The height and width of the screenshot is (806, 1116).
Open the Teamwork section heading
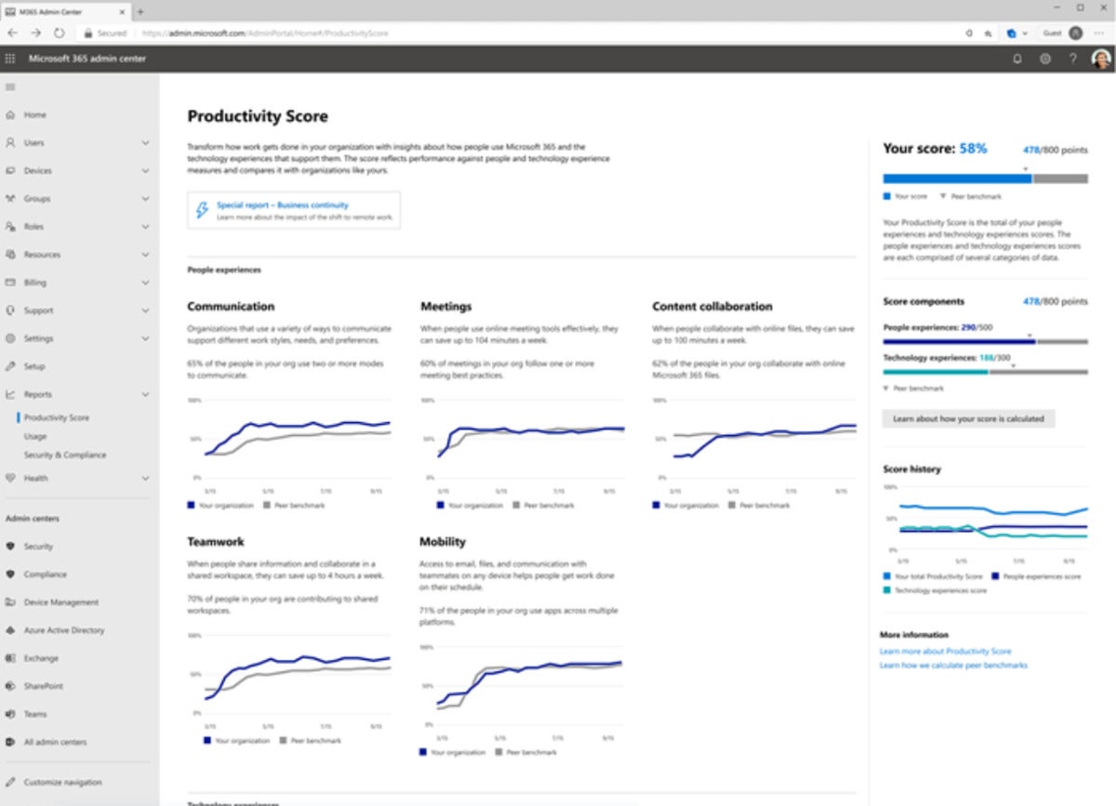(x=216, y=541)
